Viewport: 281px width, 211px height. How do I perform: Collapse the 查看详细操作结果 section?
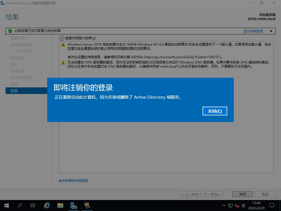click(x=62, y=38)
